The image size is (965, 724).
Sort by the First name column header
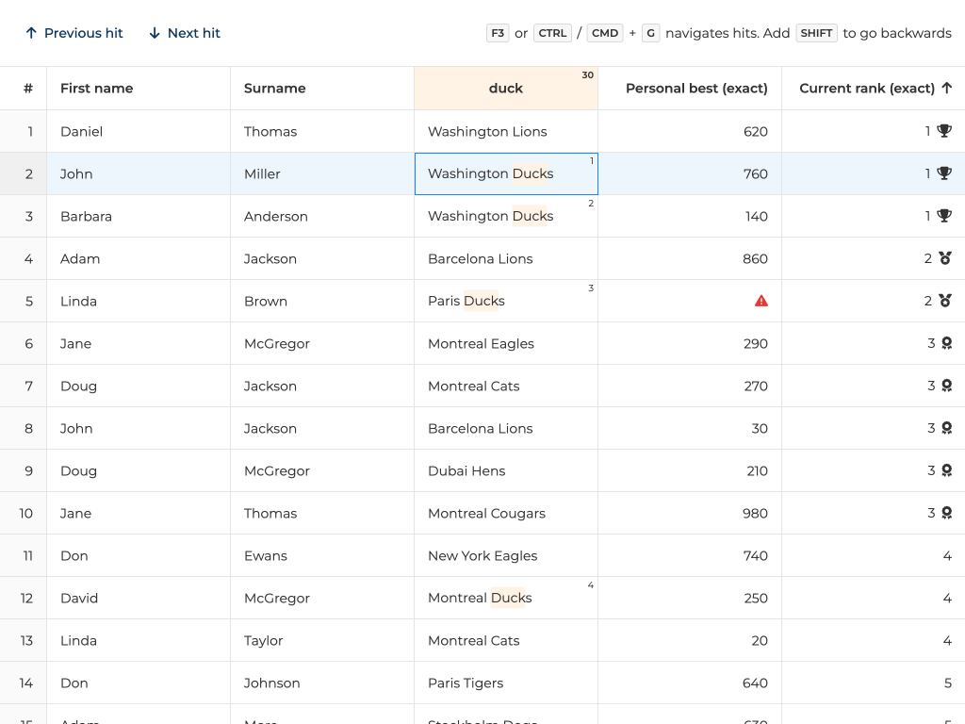tap(96, 88)
